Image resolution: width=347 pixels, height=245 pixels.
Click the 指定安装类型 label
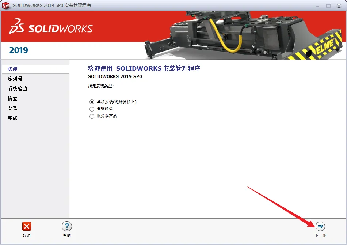[x=101, y=86]
